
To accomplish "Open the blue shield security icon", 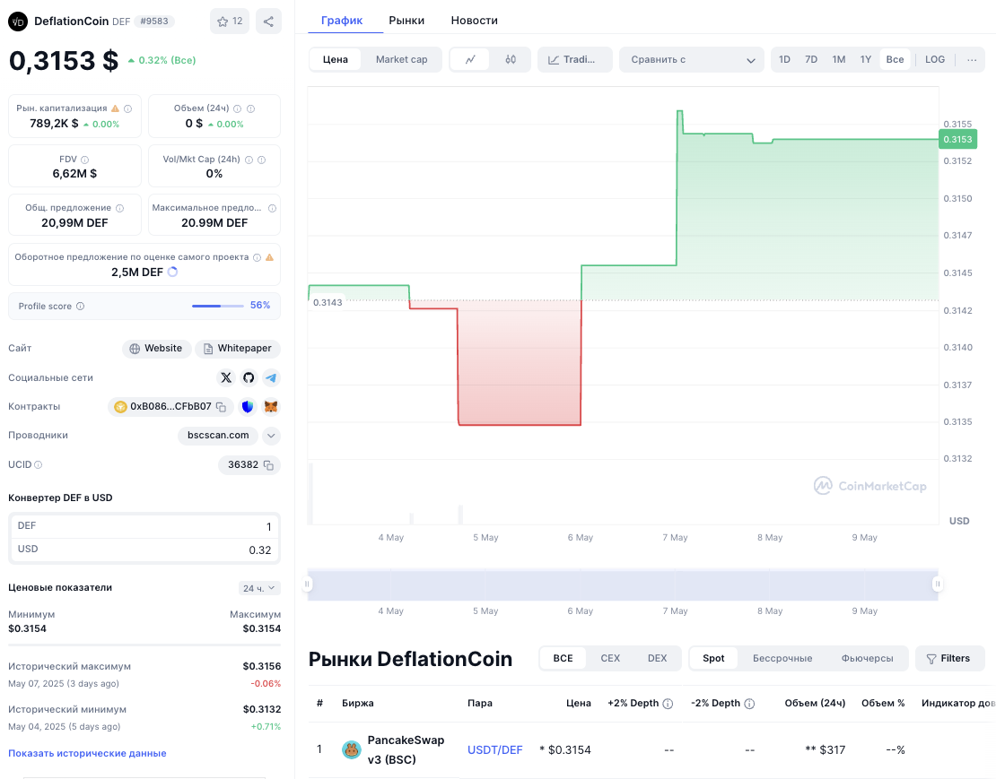I will coord(248,407).
